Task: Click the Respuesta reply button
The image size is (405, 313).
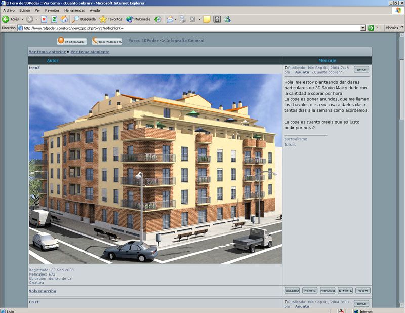Action: [107, 41]
